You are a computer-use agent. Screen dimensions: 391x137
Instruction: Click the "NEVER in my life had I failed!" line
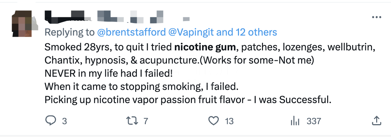(x=109, y=73)
